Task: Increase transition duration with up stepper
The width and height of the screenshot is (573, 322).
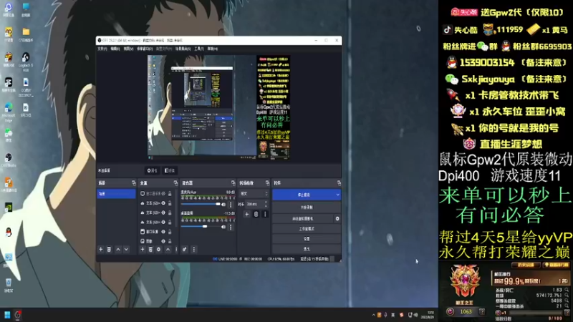Action: (x=266, y=203)
